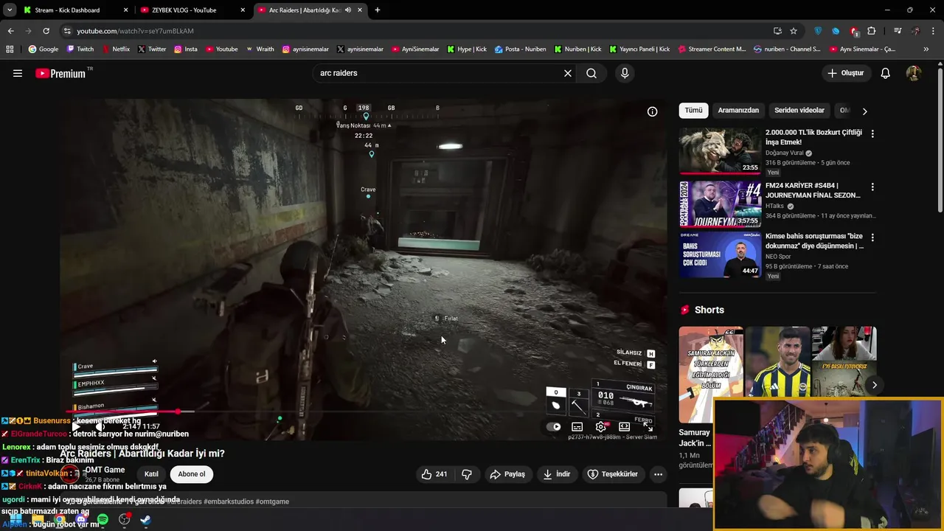Viewport: 944px width, 531px height.
Task: Open the Hype | Kick bookmark
Action: click(465, 49)
